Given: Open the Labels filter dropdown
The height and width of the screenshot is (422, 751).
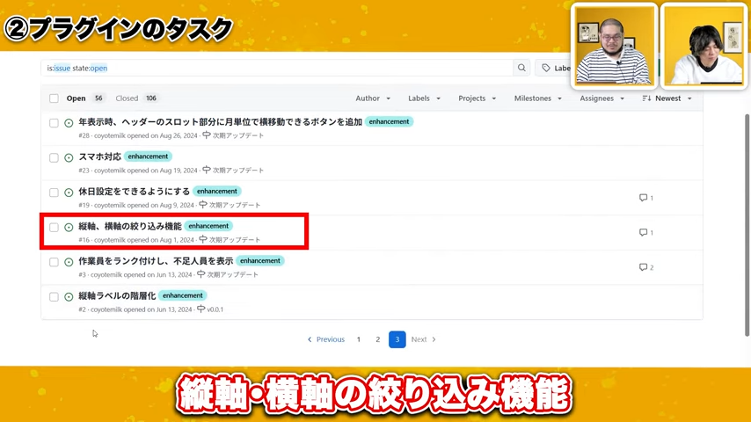Looking at the screenshot, I should pyautogui.click(x=424, y=98).
